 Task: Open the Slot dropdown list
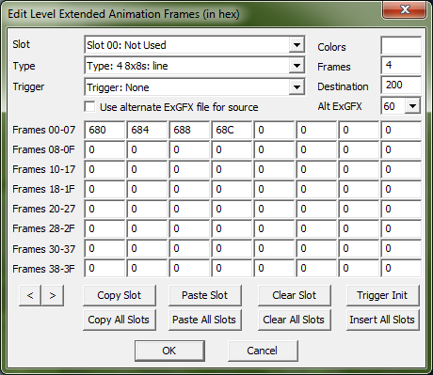[x=297, y=45]
